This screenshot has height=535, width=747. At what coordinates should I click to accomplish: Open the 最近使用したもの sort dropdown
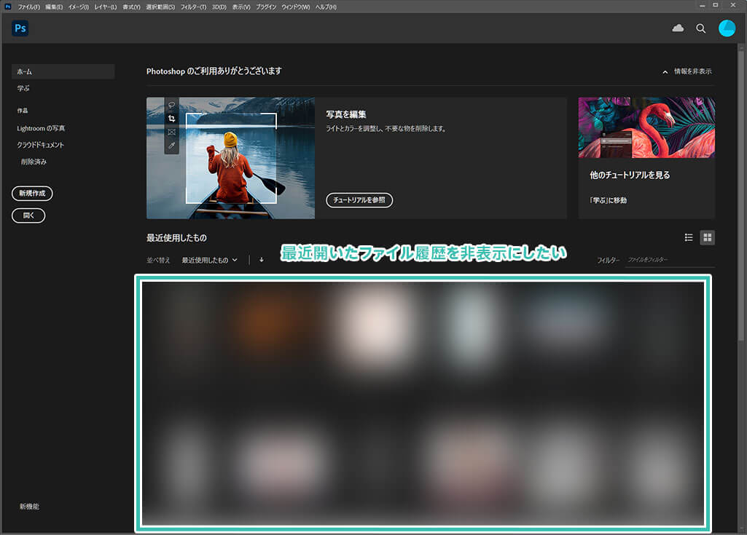[209, 260]
